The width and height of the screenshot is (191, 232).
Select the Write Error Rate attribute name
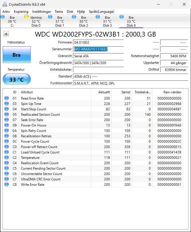(x=33, y=185)
